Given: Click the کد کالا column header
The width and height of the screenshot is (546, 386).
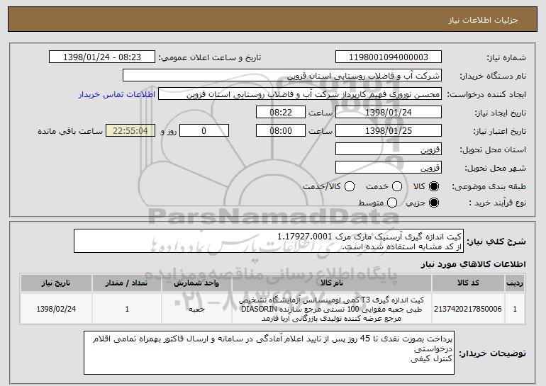Looking at the screenshot, I should [468, 283].
